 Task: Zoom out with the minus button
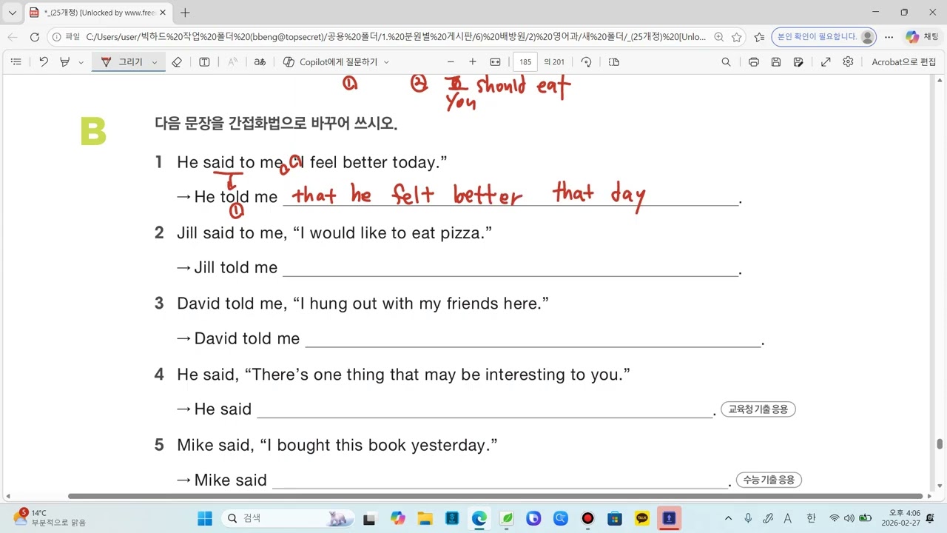click(451, 62)
